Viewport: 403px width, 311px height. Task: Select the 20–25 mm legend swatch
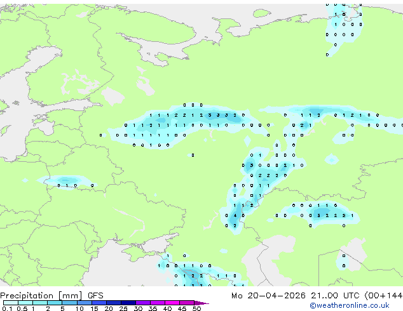pos(113,303)
